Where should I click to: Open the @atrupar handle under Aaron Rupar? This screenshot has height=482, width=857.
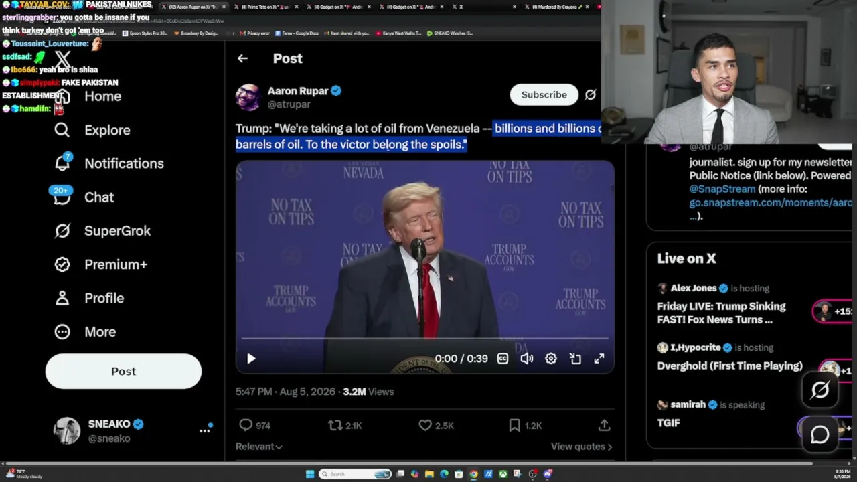(x=289, y=105)
